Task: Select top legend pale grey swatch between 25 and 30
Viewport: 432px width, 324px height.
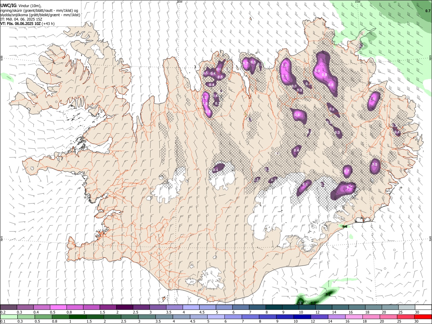Action: click(406, 307)
